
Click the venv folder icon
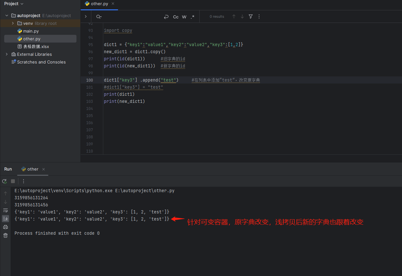coord(20,23)
